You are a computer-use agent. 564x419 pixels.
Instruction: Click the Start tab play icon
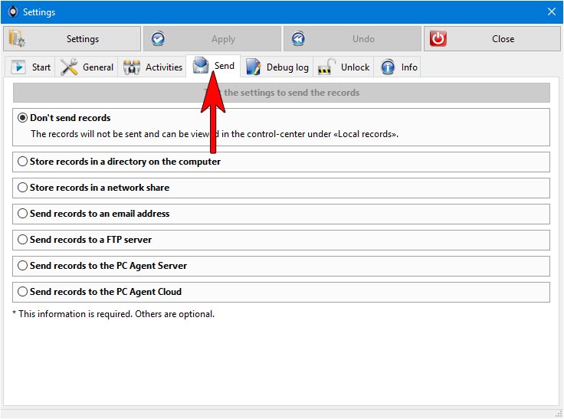tap(18, 67)
